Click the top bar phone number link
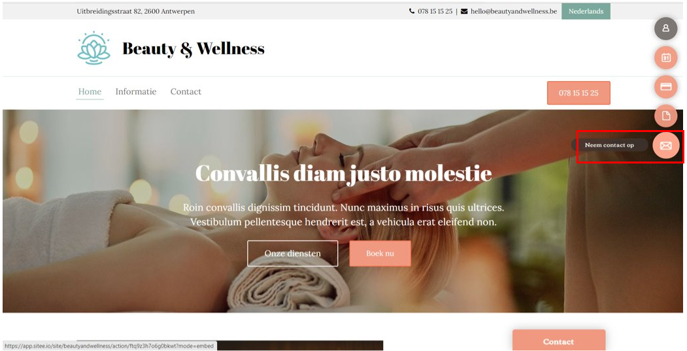This screenshot has height=351, width=687. coord(435,11)
